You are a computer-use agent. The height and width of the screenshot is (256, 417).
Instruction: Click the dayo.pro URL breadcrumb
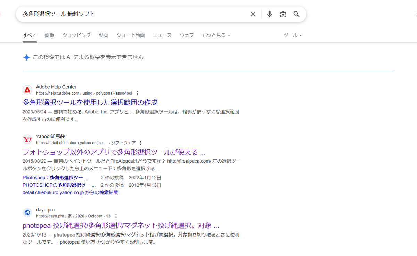73,216
